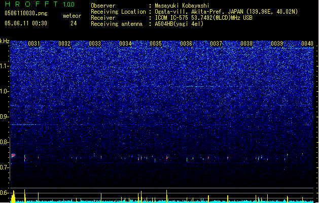Click the 1.1 kHz axis label

[5, 66]
